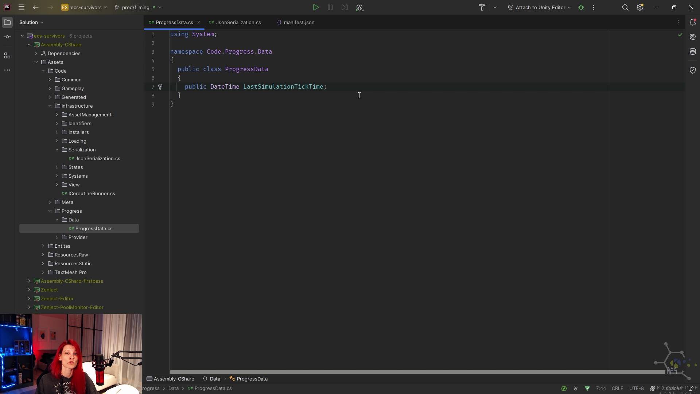
Task: Open the Commit tool window icon
Action: click(x=7, y=37)
